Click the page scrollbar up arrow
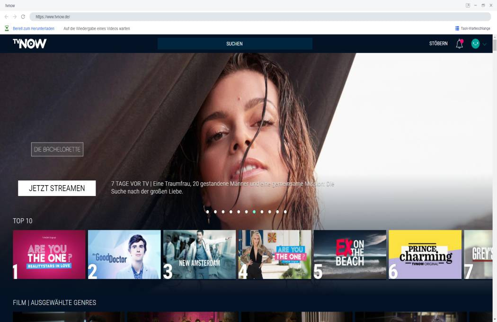 click(x=495, y=37)
